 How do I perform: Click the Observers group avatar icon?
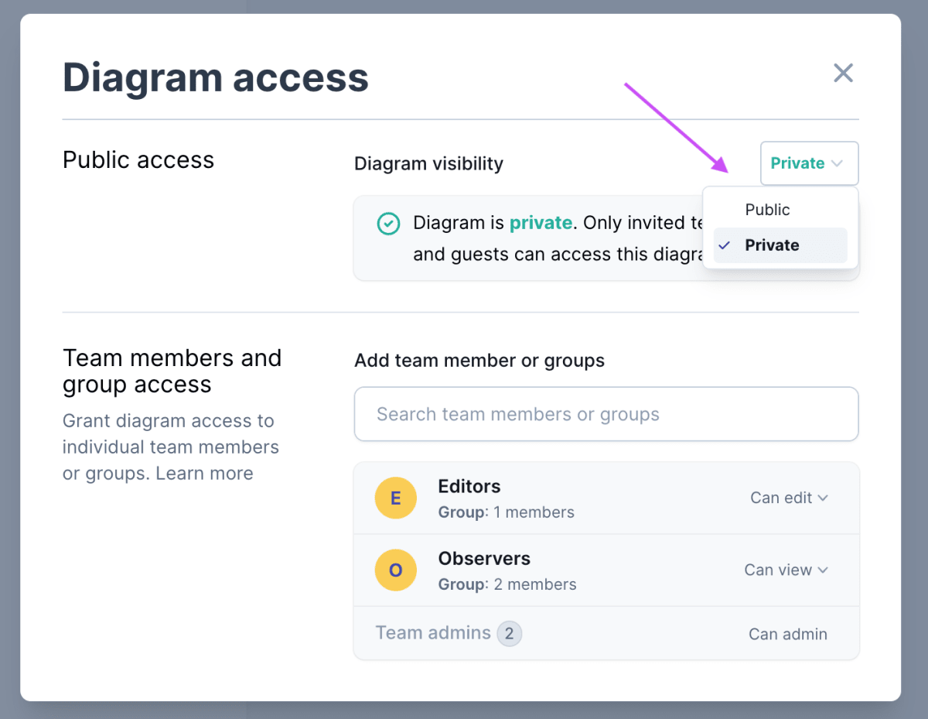pyautogui.click(x=395, y=570)
